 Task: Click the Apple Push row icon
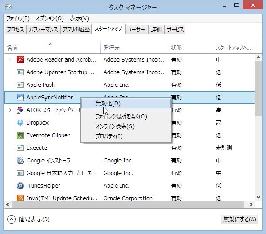pos(20,85)
